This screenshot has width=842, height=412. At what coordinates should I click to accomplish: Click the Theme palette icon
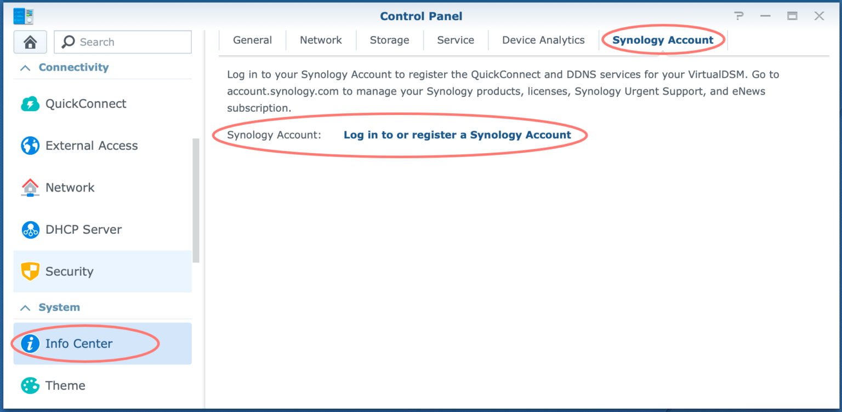pos(30,385)
